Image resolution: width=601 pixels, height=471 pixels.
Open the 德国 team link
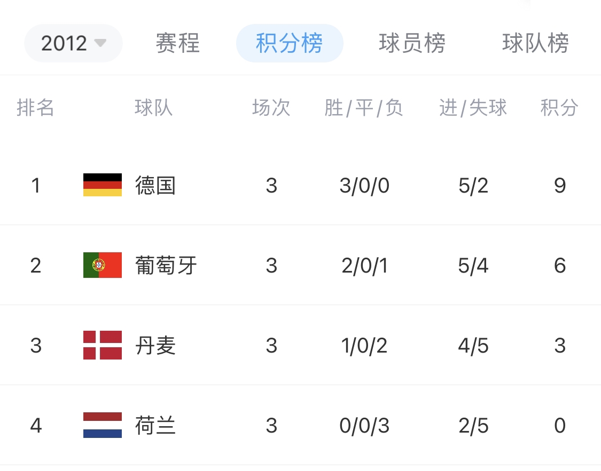point(155,186)
